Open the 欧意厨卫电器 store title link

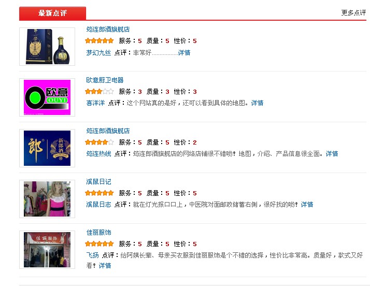coord(105,80)
